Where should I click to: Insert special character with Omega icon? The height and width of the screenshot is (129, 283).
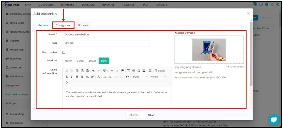[x=139, y=71]
